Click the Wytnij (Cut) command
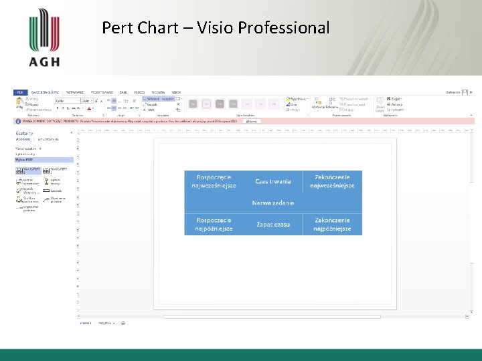This screenshot has height=361, width=482. pyautogui.click(x=32, y=99)
